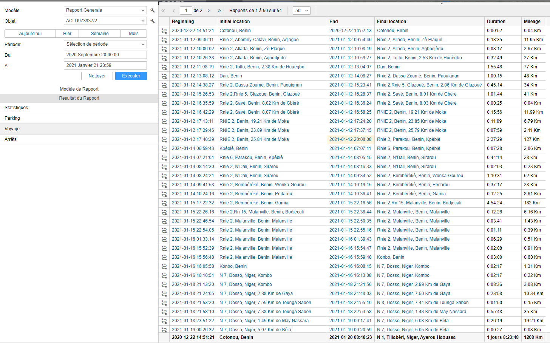550x343 pixels.
Task: Advance to the next report page
Action: click(209, 11)
